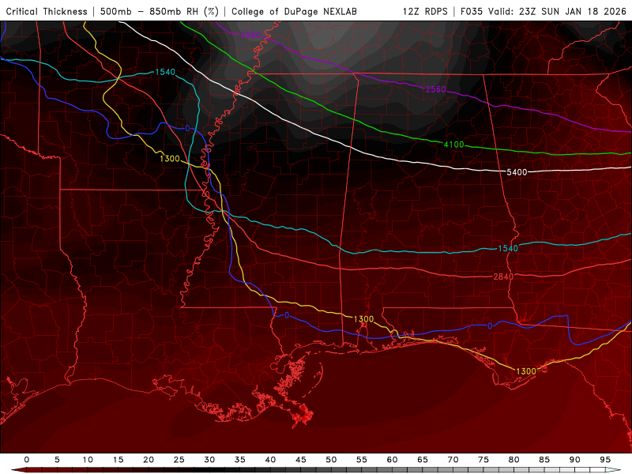Click the white 5400 contour label

(517, 172)
